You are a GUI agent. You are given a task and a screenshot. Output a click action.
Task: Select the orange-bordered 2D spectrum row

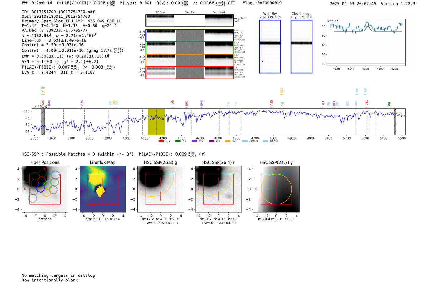[189, 60]
